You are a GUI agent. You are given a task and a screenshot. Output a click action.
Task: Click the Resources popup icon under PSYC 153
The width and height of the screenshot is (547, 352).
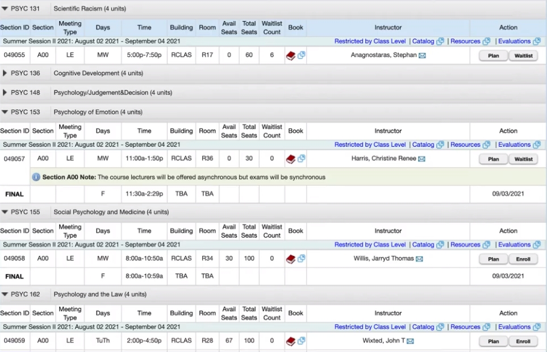pos(486,144)
